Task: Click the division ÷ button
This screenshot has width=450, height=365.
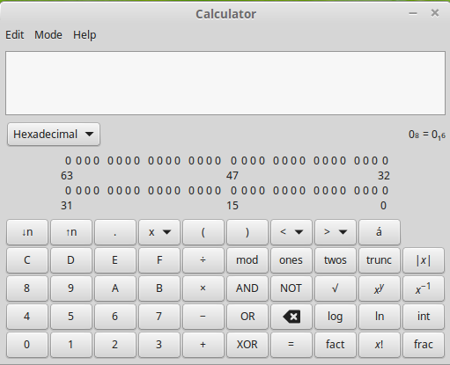Action: tap(203, 260)
